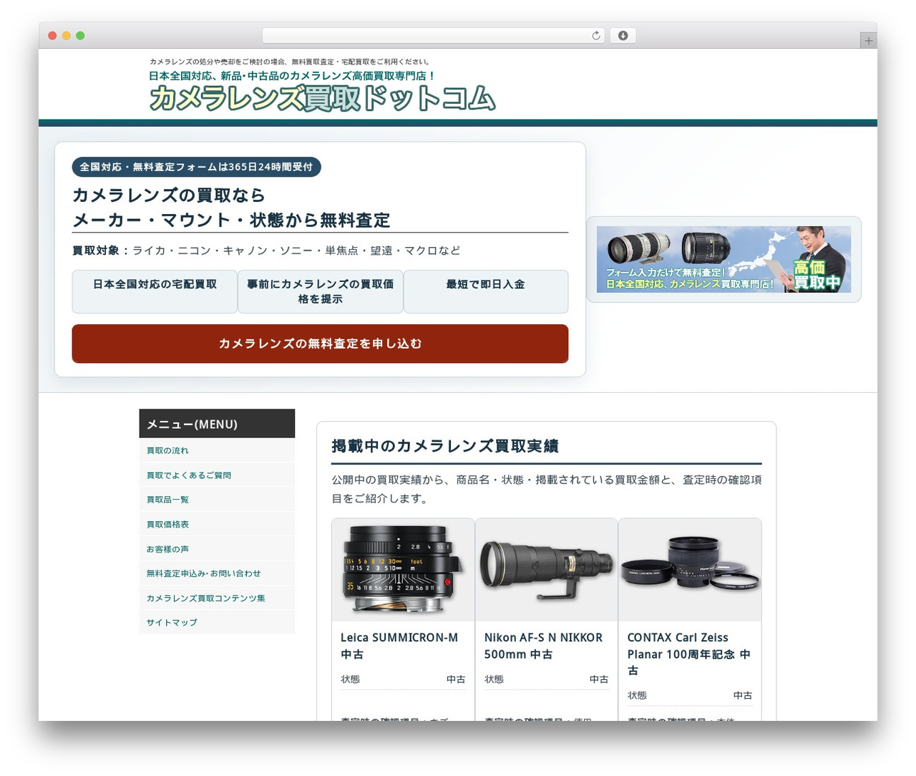Click the 買取対象：ライカ・ニコン・キヤノン text line

(x=266, y=251)
